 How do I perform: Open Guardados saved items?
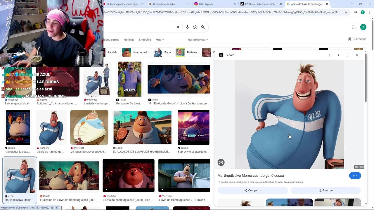tap(357, 39)
